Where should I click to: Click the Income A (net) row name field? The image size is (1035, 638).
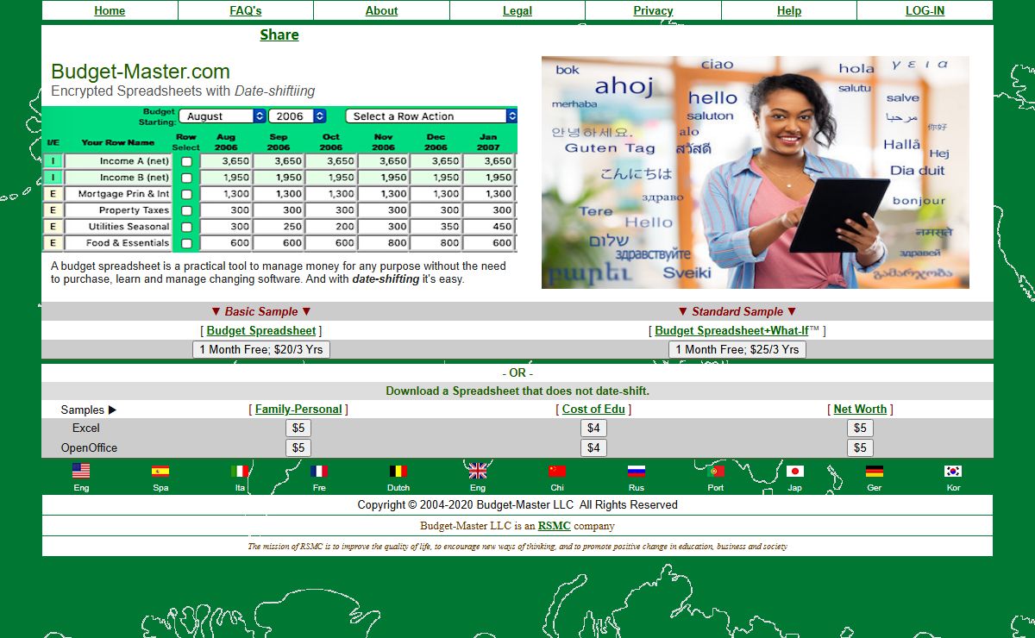118,161
